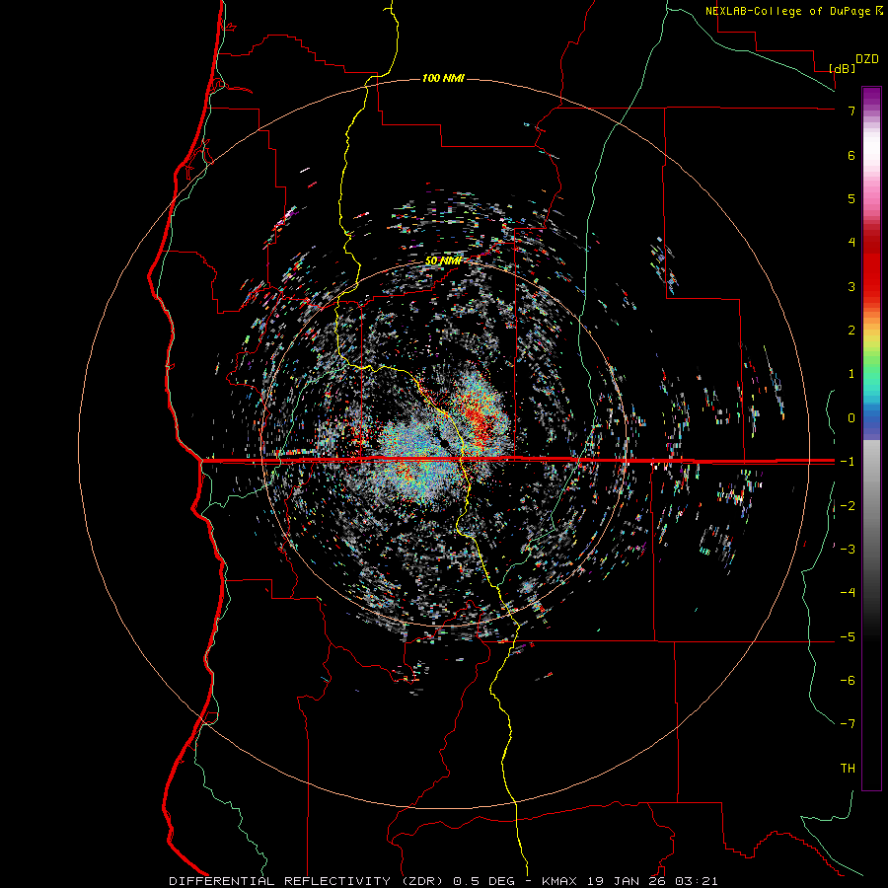
Task: Click the -3 value on color scale
Action: pos(848,550)
